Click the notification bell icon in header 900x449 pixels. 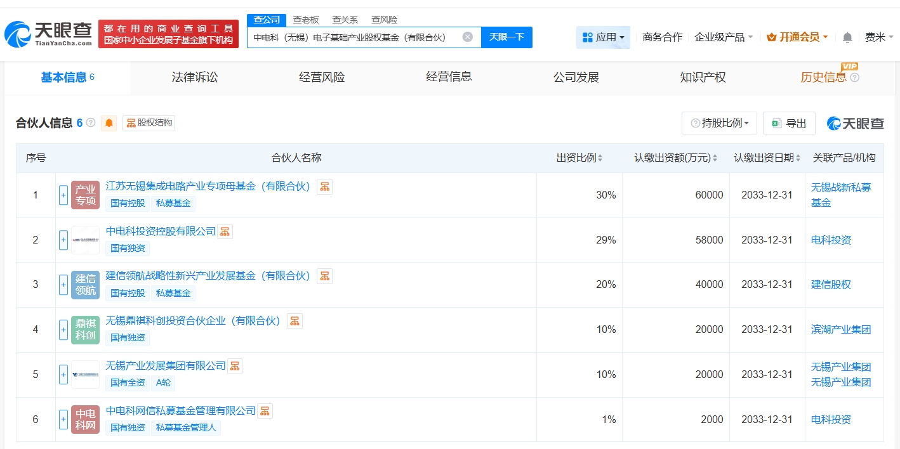(x=847, y=37)
